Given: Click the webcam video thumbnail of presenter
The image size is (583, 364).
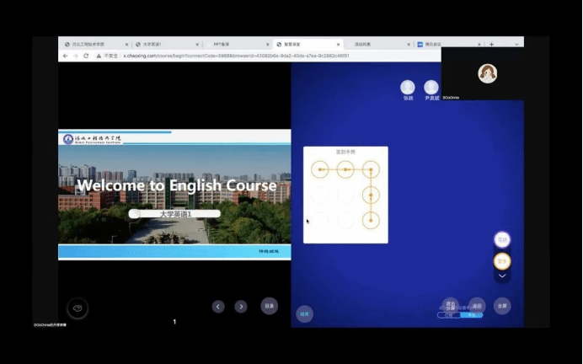Looking at the screenshot, I should click(487, 73).
